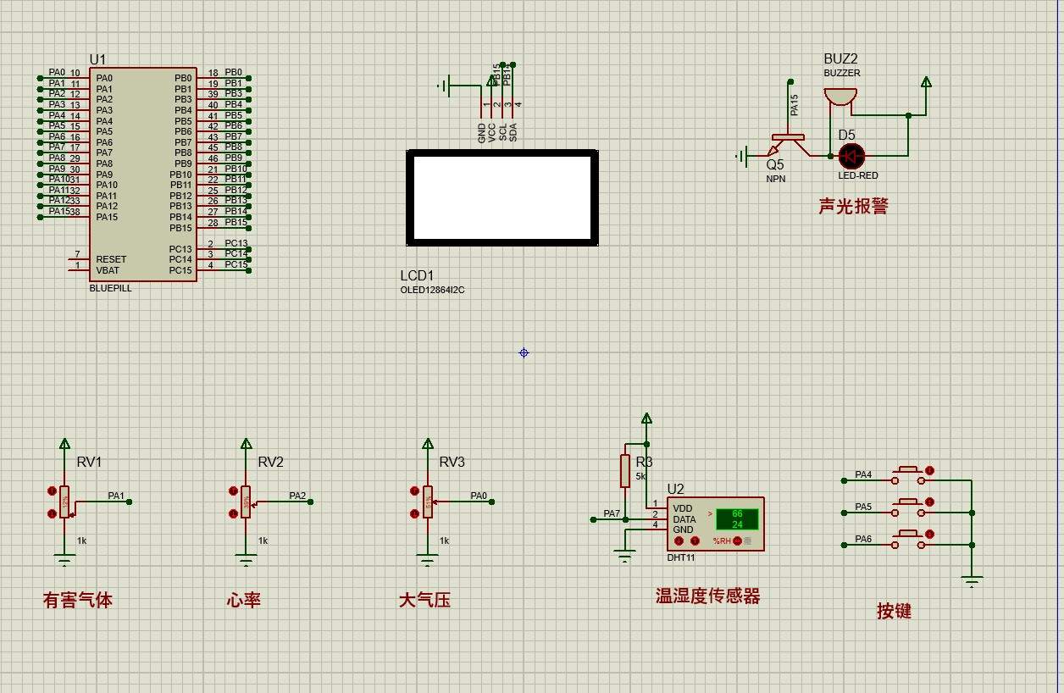The height and width of the screenshot is (693, 1064).
Task: Toggle the latch dot on the PA5 button
Action: pyautogui.click(x=929, y=502)
